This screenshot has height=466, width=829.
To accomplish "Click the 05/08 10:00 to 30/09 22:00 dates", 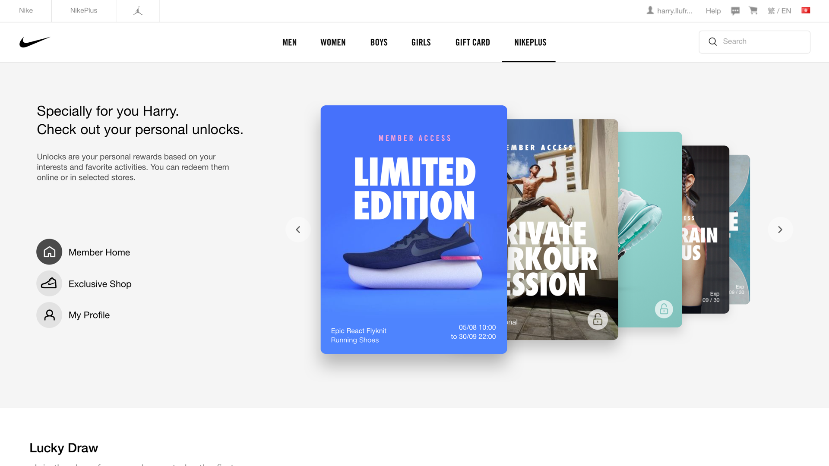I will (473, 332).
